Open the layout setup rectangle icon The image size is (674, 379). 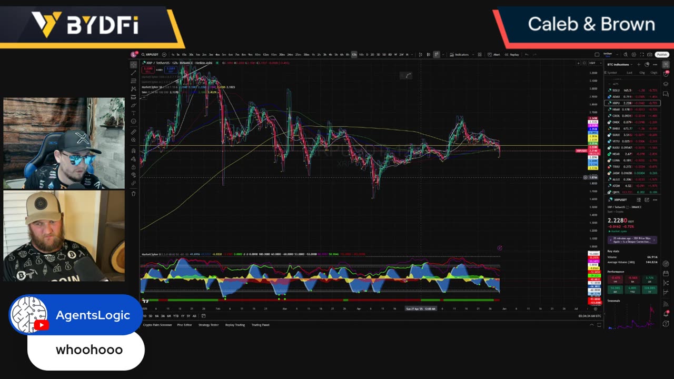point(597,54)
